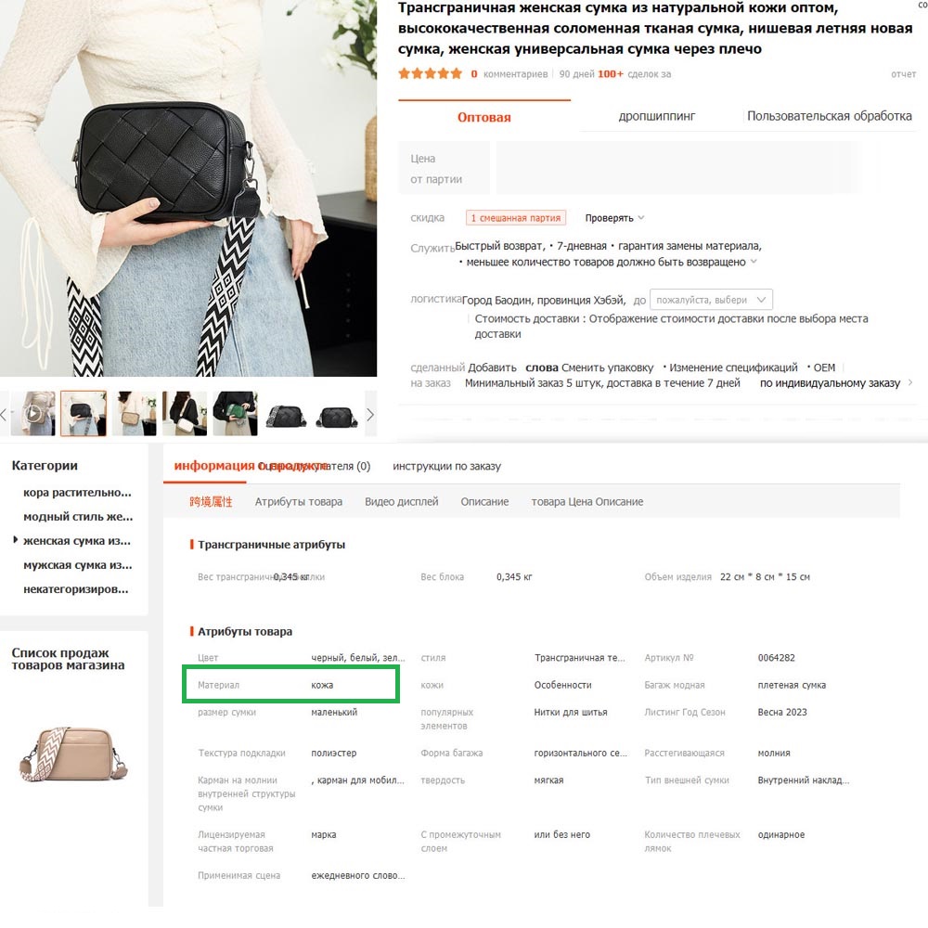The height and width of the screenshot is (928, 928).
Task: Show previous product thumbnails with left arrow
Action: pos(4,414)
